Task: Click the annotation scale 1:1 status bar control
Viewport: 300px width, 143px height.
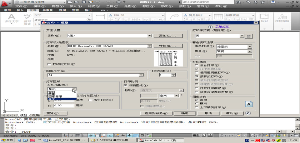Action: [x=227, y=135]
